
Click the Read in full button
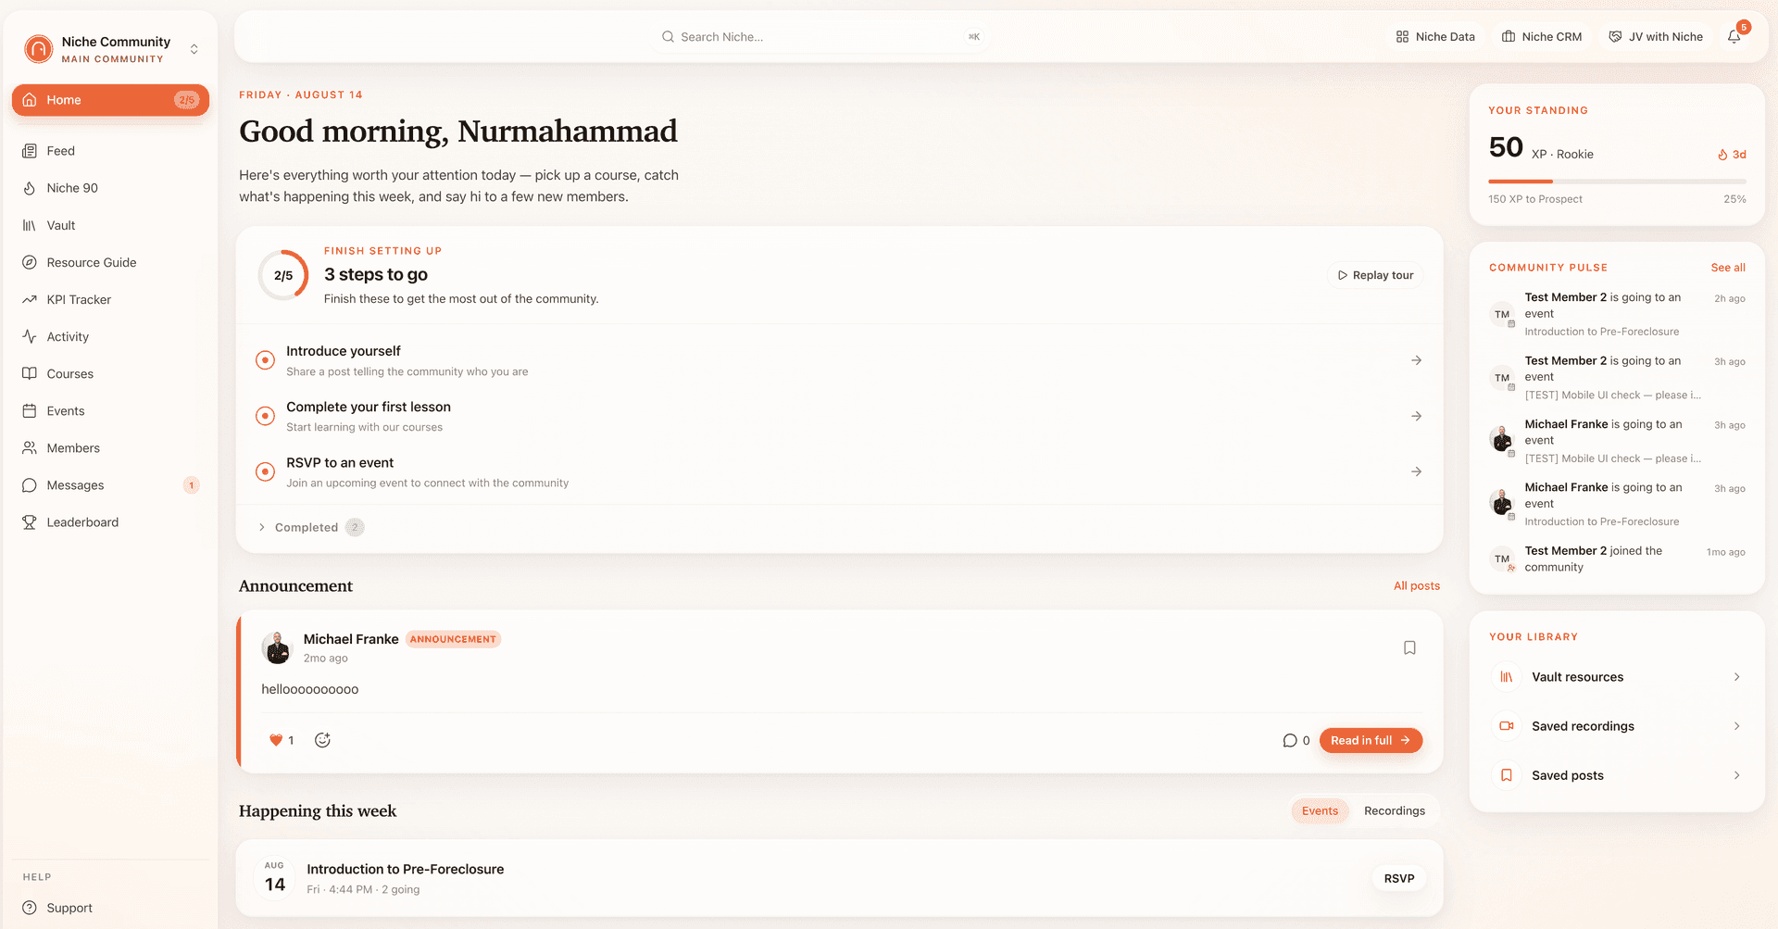pos(1371,740)
